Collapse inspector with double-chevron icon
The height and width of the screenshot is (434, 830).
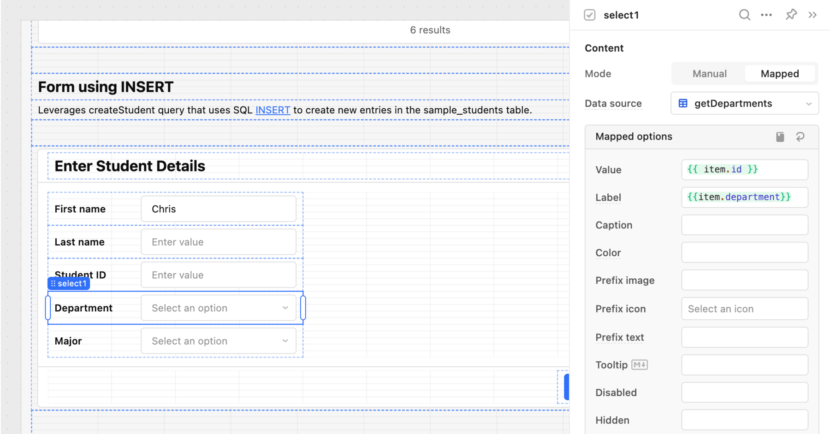[x=812, y=15]
